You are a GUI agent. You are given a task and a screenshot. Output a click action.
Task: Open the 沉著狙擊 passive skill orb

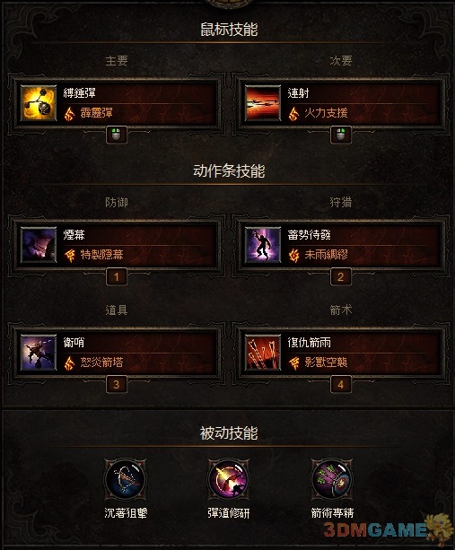click(x=126, y=480)
